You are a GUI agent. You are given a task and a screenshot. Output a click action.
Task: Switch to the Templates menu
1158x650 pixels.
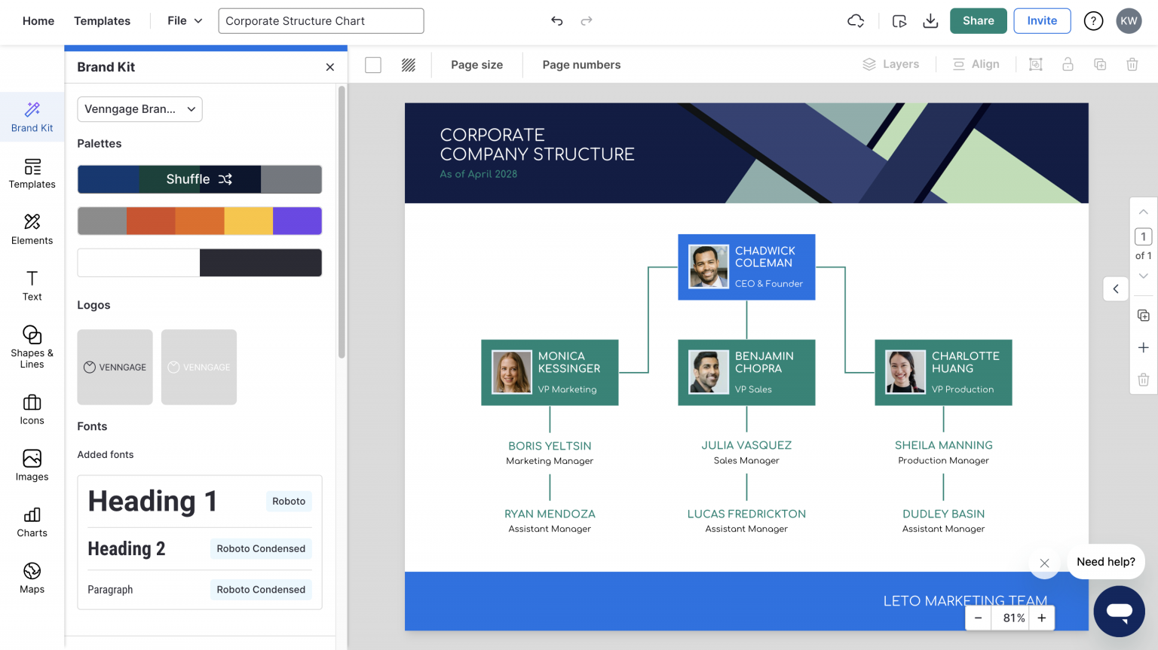pyautogui.click(x=102, y=20)
